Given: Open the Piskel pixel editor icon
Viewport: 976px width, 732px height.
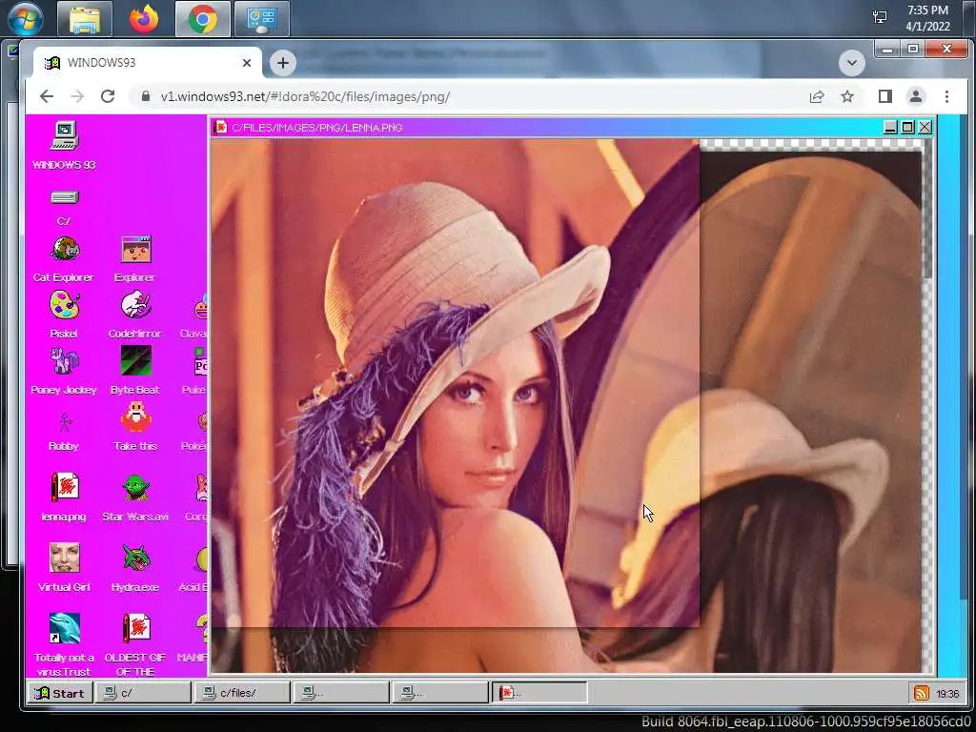Looking at the screenshot, I should pos(64,315).
